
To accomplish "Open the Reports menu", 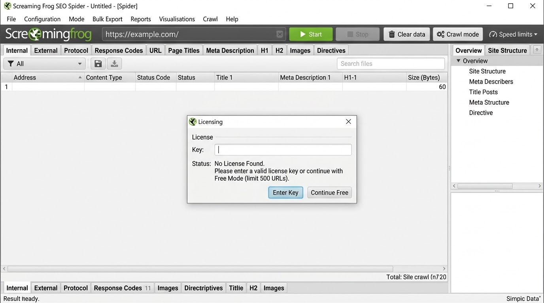I will click(141, 19).
